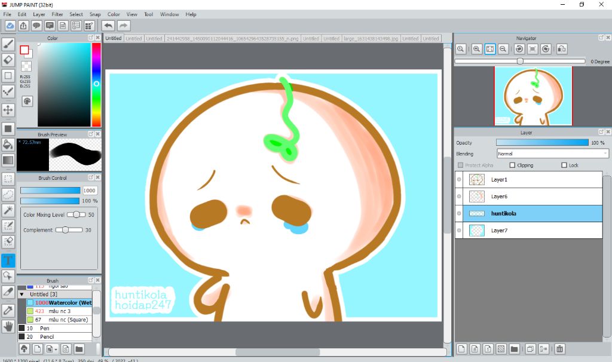Select the Text tool
Screen dimensions: 612x362
(x=8, y=260)
